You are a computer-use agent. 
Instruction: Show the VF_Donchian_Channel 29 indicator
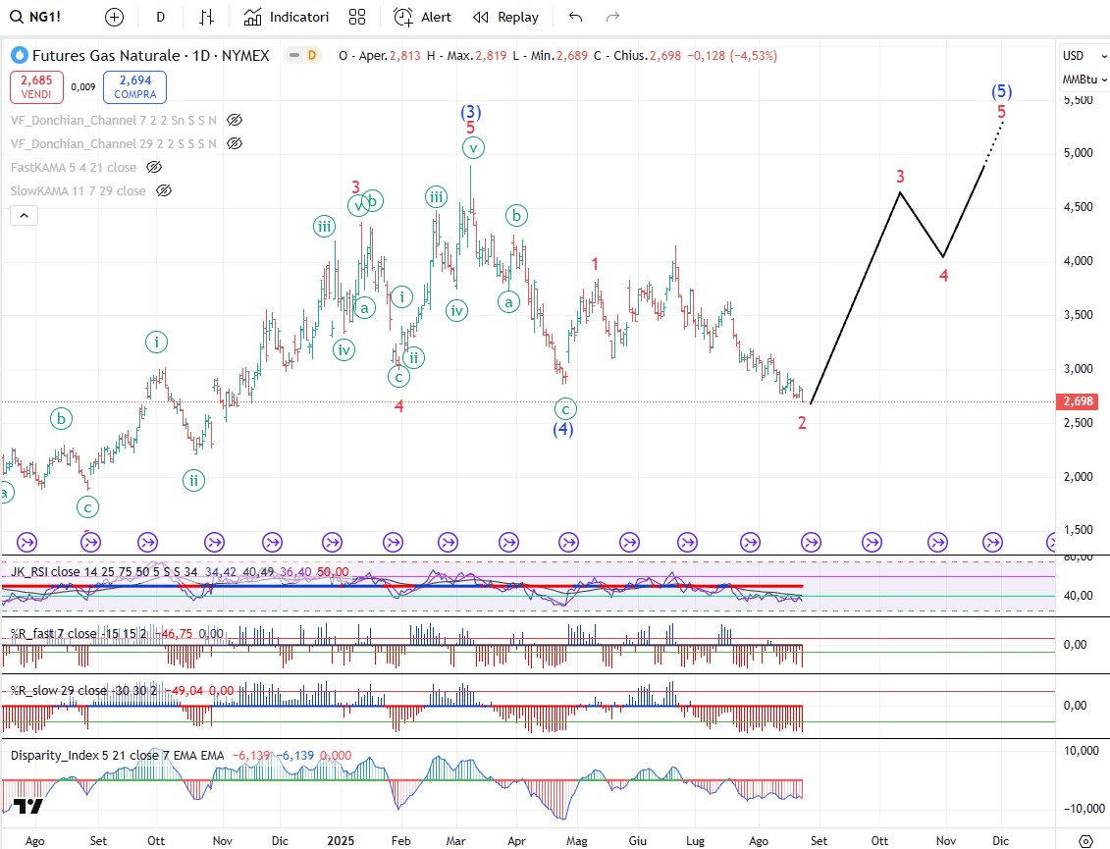[x=235, y=143]
